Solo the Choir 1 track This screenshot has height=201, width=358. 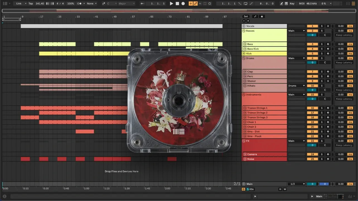click(x=322, y=122)
